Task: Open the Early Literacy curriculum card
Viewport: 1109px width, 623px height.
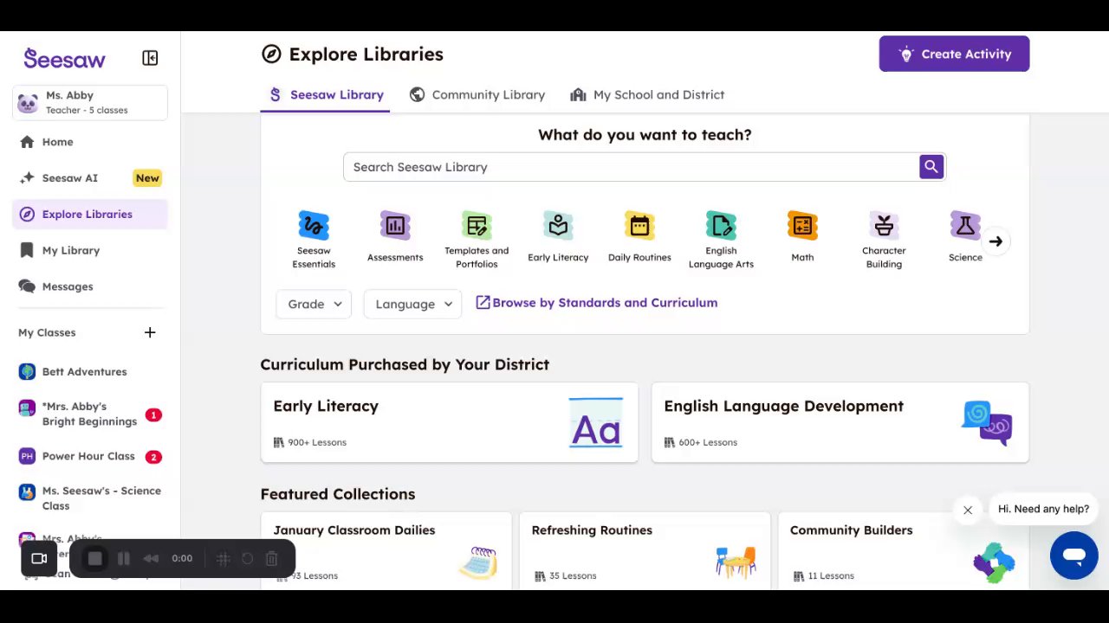Action: pyautogui.click(x=449, y=422)
